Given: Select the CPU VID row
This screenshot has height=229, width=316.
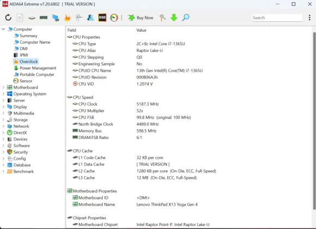Looking at the screenshot, I should point(189,84).
